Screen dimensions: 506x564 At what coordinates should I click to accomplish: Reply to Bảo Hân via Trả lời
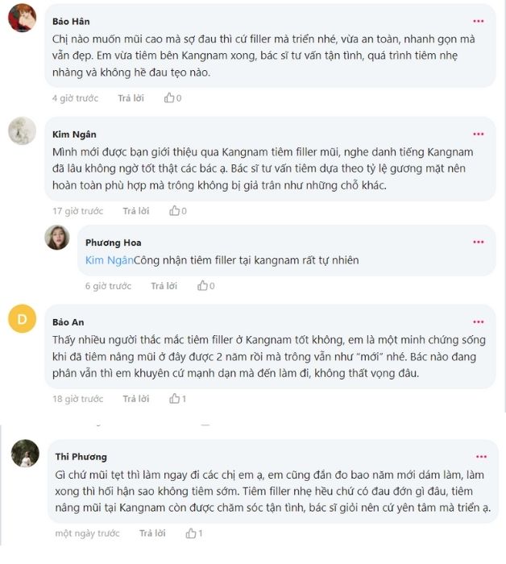(x=131, y=98)
